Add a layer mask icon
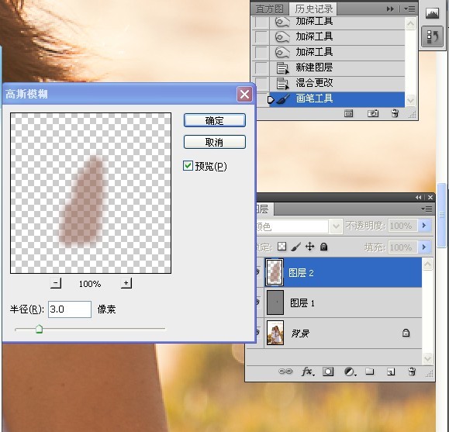Image resolution: width=449 pixels, height=432 pixels. point(328,372)
